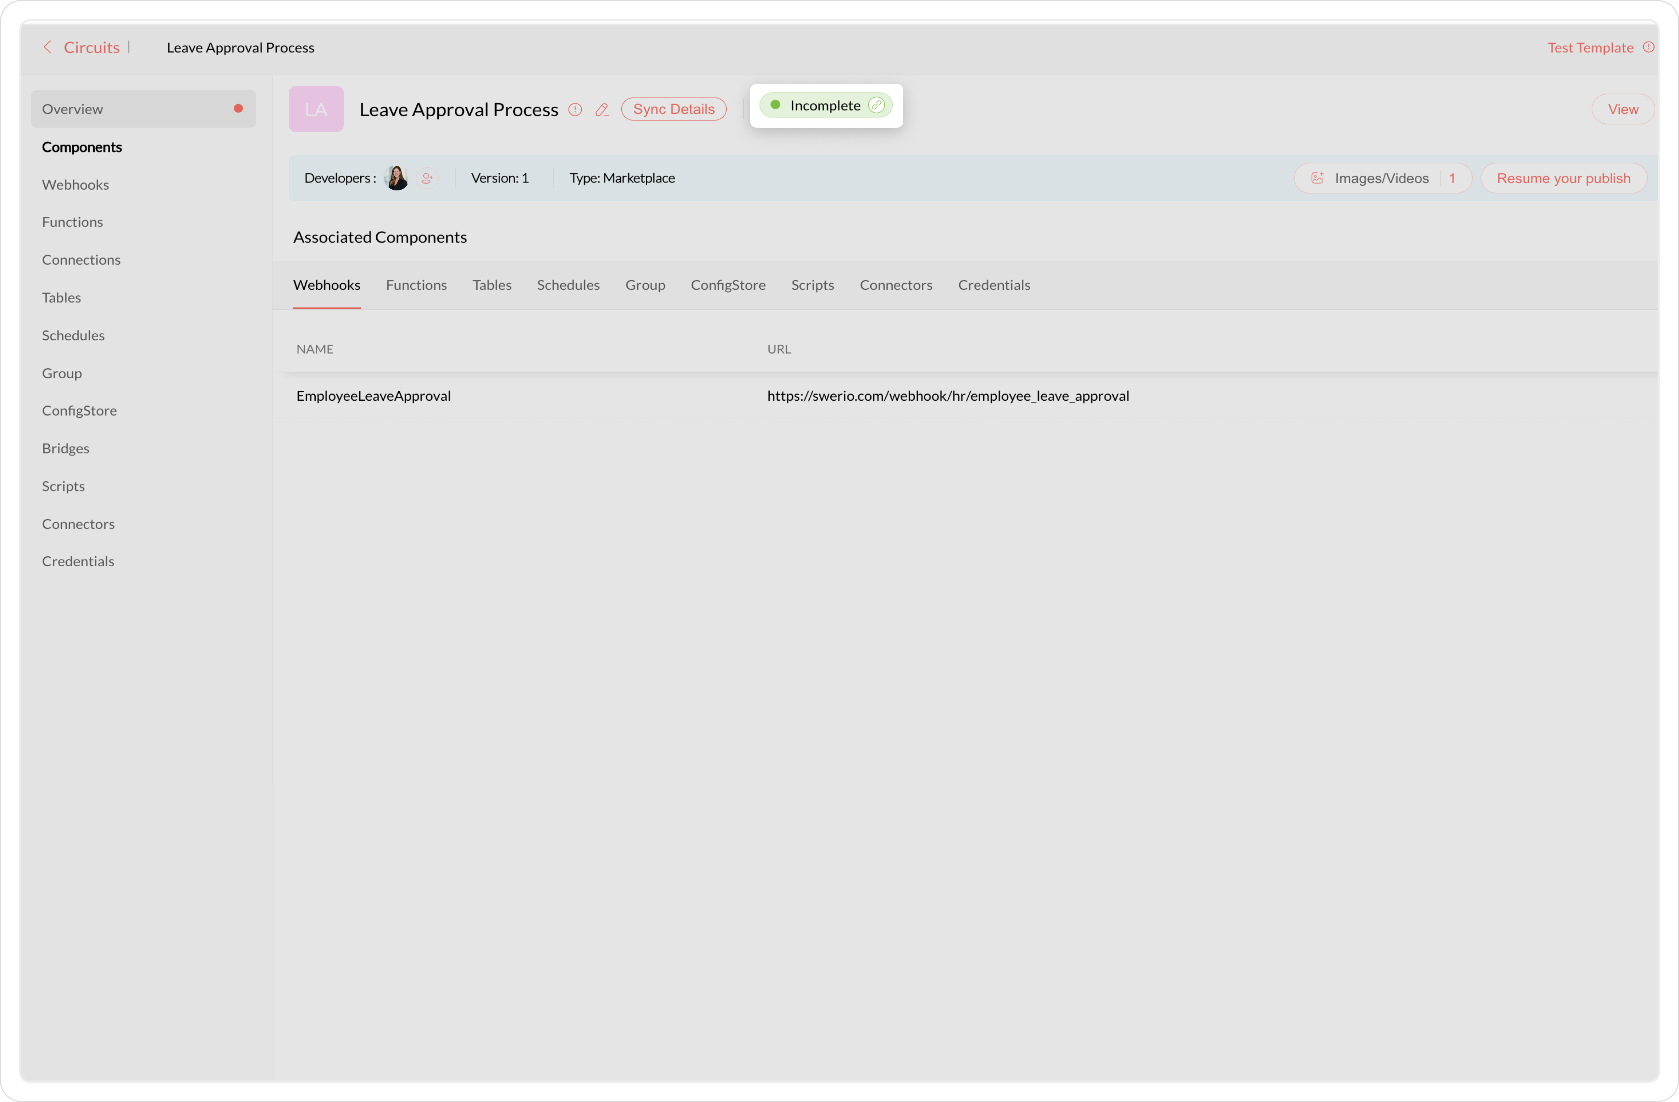Switch to the Schedules tab
This screenshot has height=1102, width=1679.
tap(568, 285)
